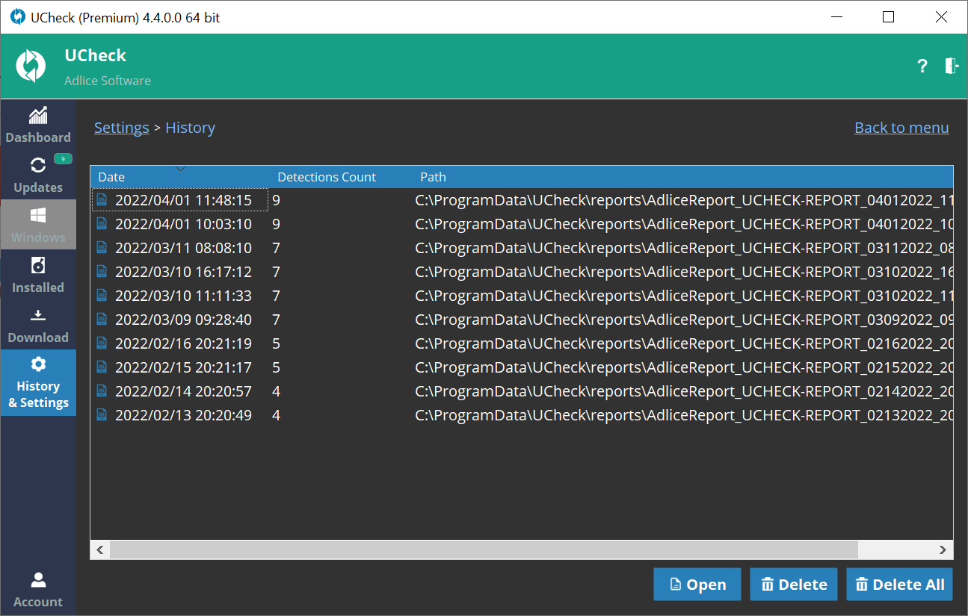The width and height of the screenshot is (968, 616).
Task: Click Delete All reports
Action: [899, 584]
